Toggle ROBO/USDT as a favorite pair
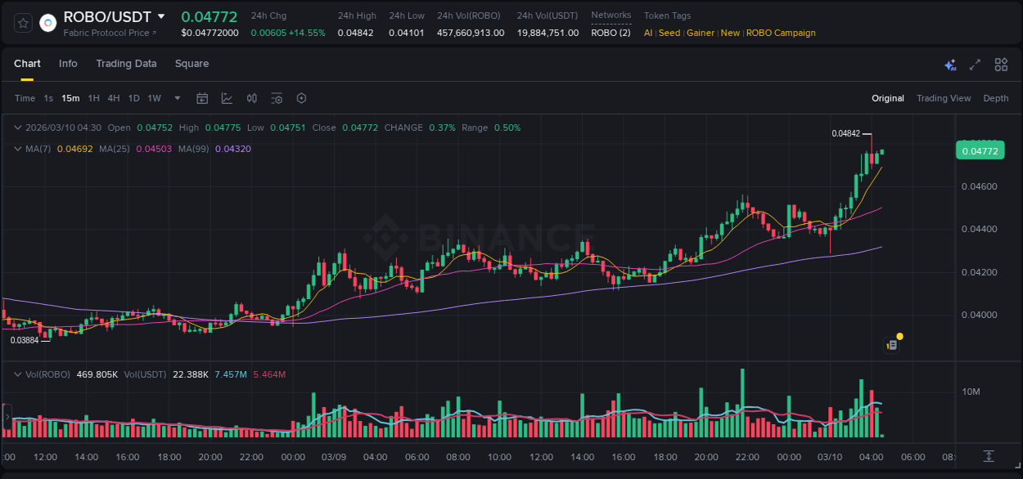This screenshot has width=1023, height=479. [x=23, y=23]
